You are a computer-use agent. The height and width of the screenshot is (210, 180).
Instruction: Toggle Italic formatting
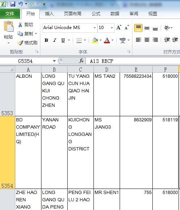(x=55, y=40)
